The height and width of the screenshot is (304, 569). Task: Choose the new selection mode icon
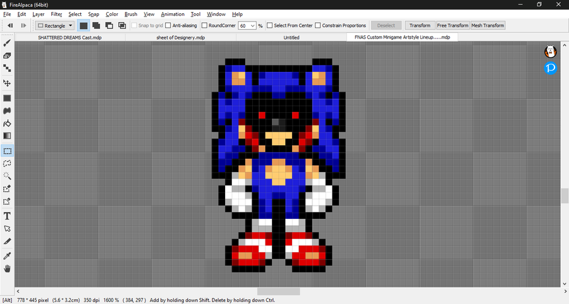[83, 25]
